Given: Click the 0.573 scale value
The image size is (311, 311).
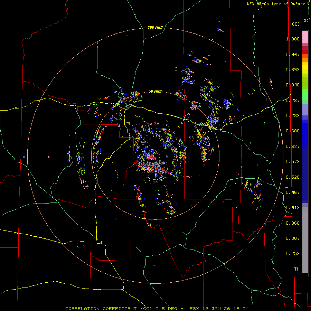Looking at the screenshot, I should [293, 162].
